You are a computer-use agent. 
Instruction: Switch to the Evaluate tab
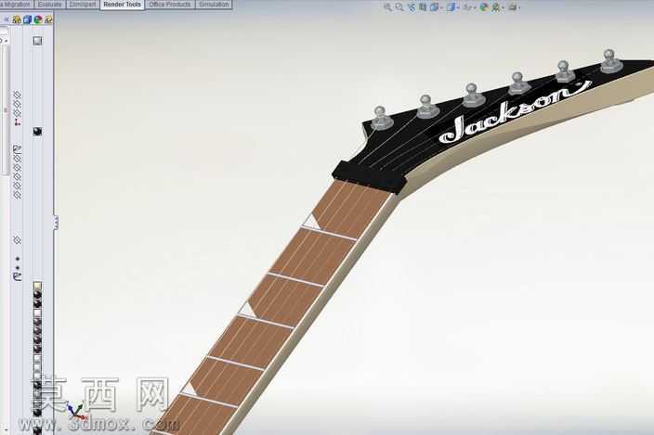click(49, 4)
